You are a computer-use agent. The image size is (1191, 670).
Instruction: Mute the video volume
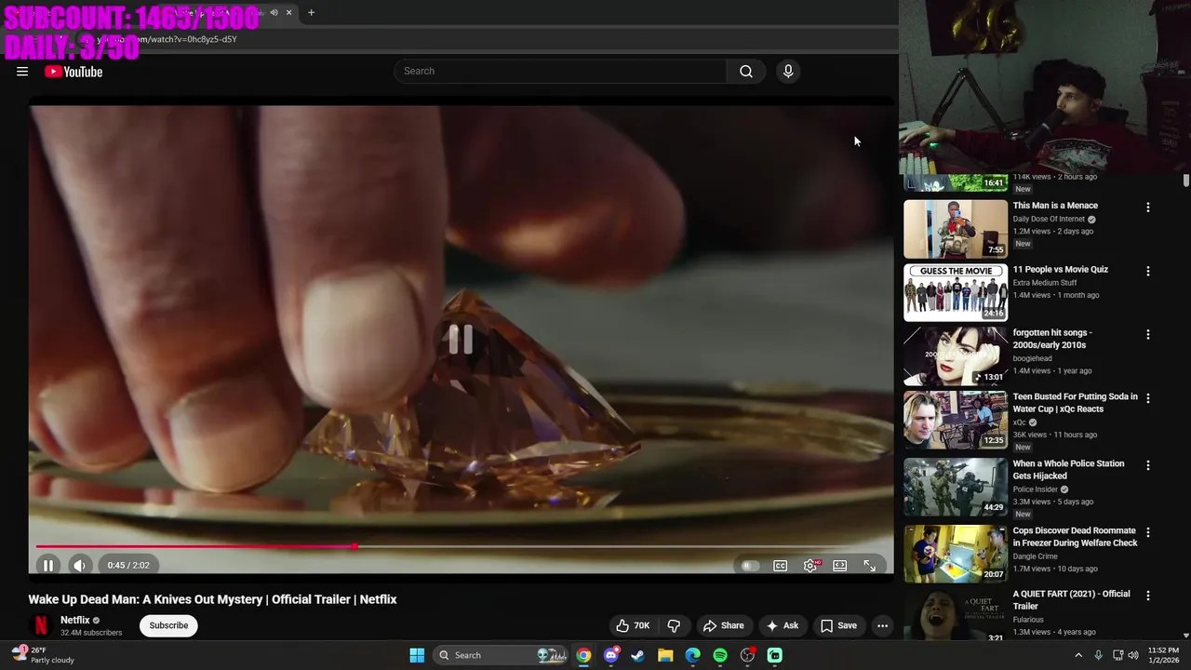pos(80,565)
